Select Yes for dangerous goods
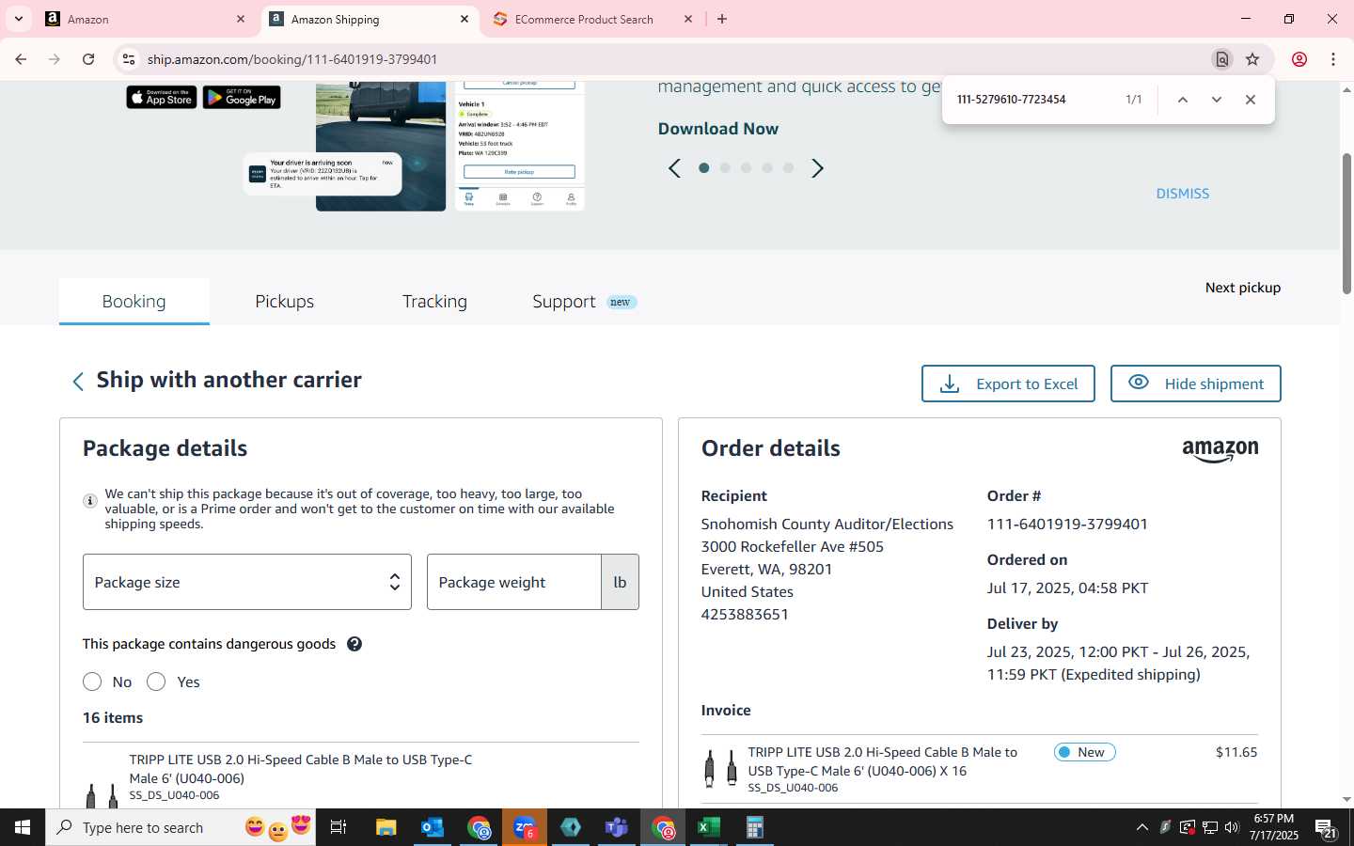This screenshot has height=846, width=1354. 156,681
